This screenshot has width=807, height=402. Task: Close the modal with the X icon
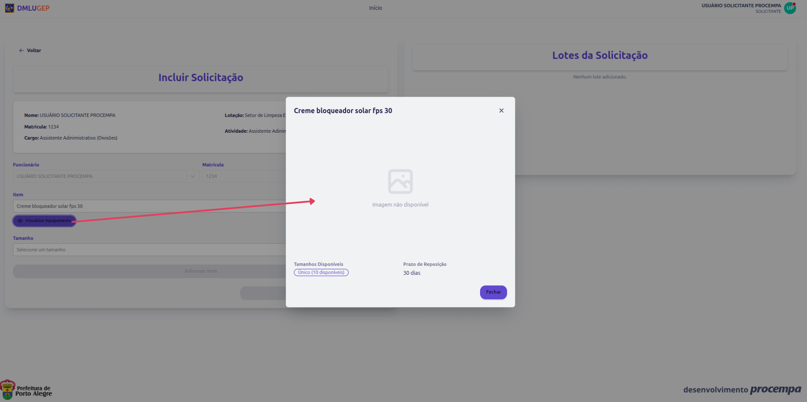coord(501,111)
